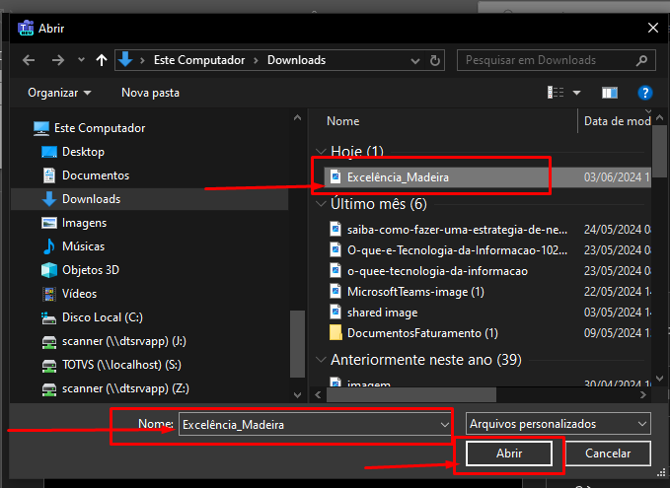Screen dimensions: 670x488
Task: Open the DocumentosFaturamento (1) folder
Action: [421, 332]
